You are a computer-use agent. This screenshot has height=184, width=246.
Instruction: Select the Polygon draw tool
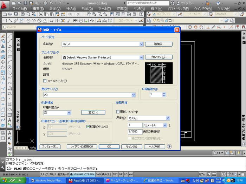pyautogui.click(x=9, y=52)
